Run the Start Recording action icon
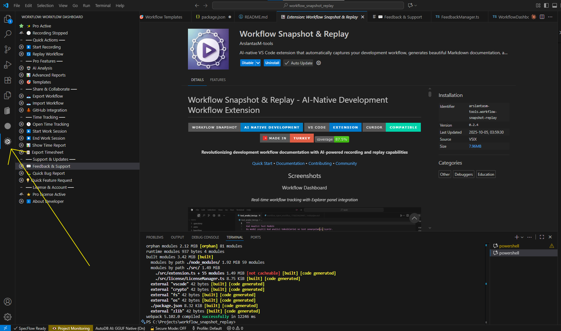The width and height of the screenshot is (561, 331). pyautogui.click(x=21, y=47)
